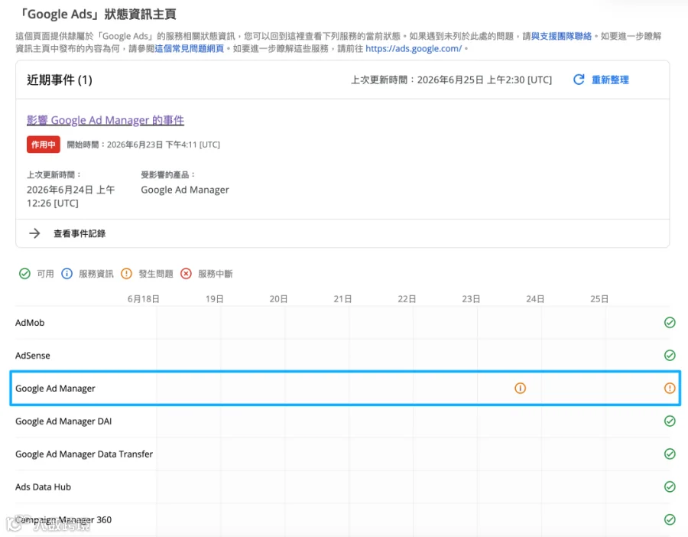The height and width of the screenshot is (537, 688).
Task: Select the Google Ad Manager DAI row label
Action: click(x=63, y=421)
